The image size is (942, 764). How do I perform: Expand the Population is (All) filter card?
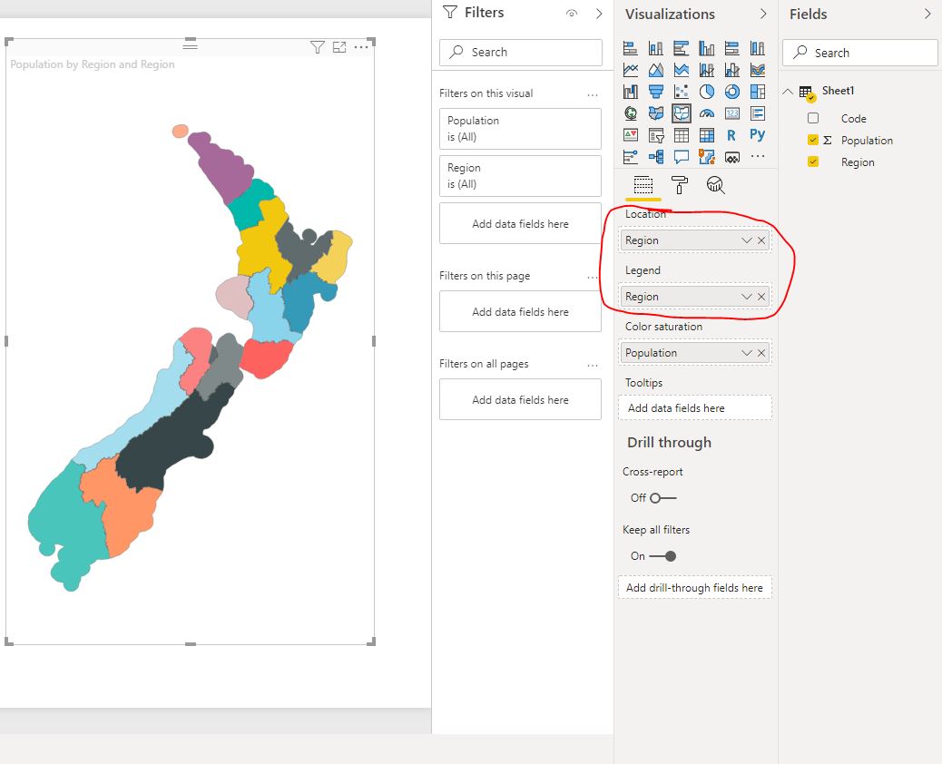(520, 129)
